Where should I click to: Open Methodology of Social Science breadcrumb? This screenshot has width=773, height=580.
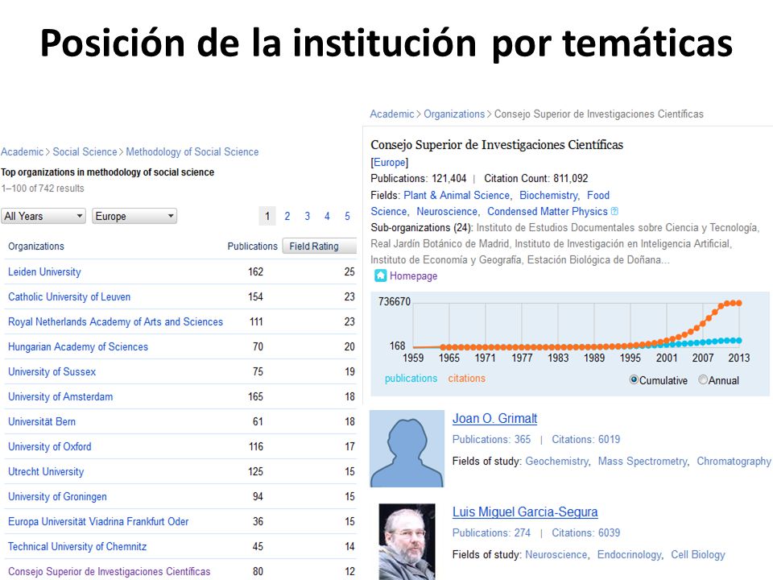pyautogui.click(x=192, y=152)
